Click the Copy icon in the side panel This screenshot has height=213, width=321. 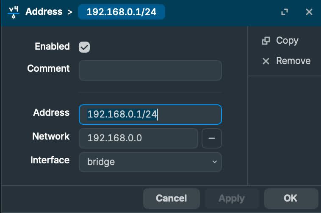coord(266,41)
